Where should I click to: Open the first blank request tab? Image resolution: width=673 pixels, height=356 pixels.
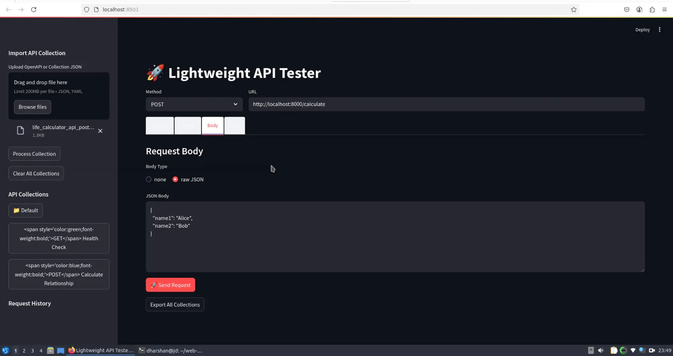pos(160,125)
